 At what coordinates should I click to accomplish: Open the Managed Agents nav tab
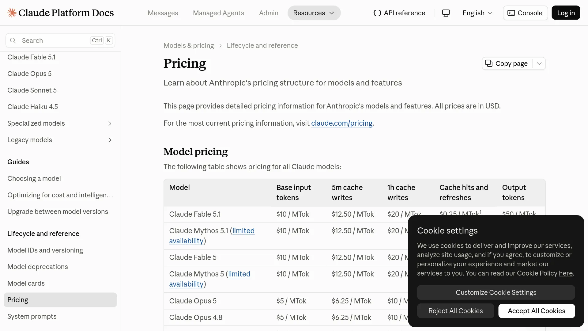point(218,13)
